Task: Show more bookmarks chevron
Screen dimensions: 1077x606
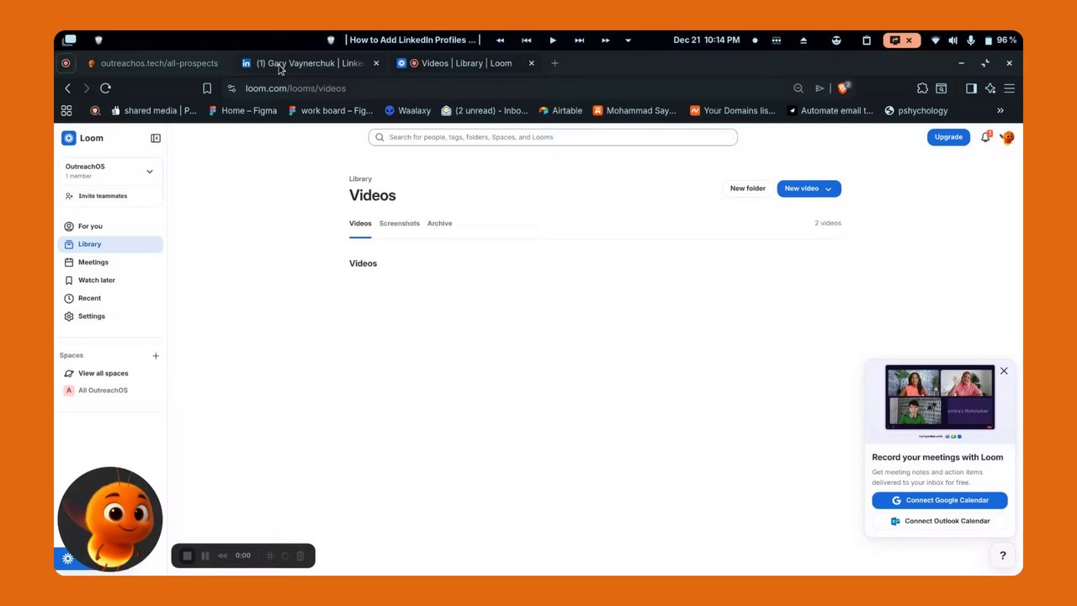Action: (x=1000, y=110)
